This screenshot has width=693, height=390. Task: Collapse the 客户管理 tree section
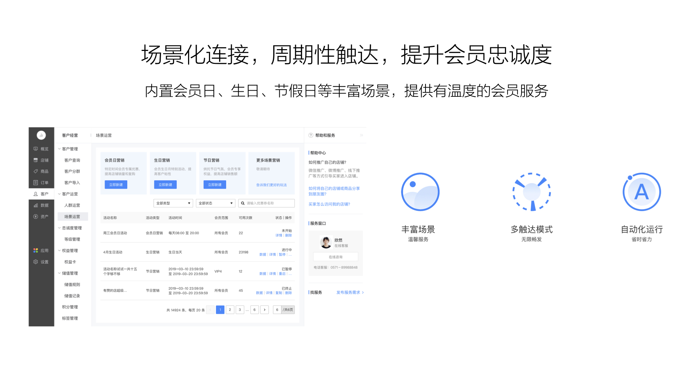(x=60, y=149)
